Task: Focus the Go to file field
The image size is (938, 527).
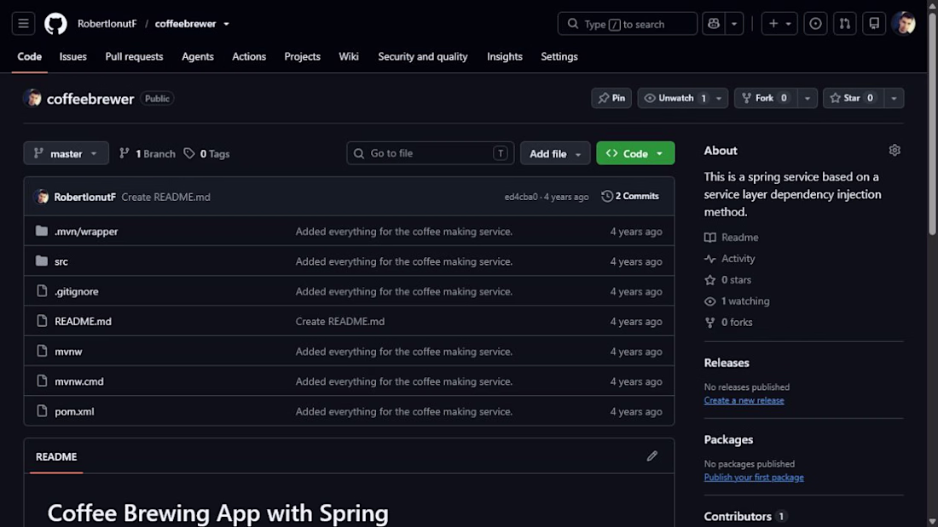Action: coord(430,153)
